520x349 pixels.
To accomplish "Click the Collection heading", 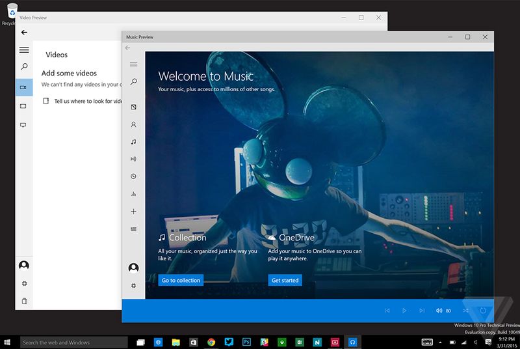I will (x=188, y=238).
